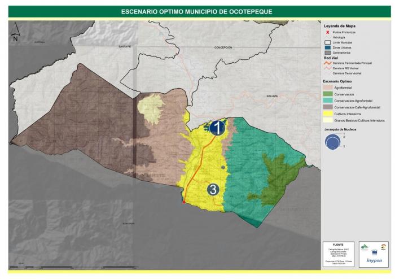Click the red X Puntos Fronterizos symbol
This screenshot has height=279, width=395.
327,32
